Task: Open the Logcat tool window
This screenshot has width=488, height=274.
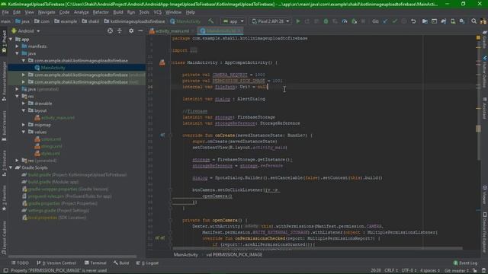Action: click(x=147, y=263)
